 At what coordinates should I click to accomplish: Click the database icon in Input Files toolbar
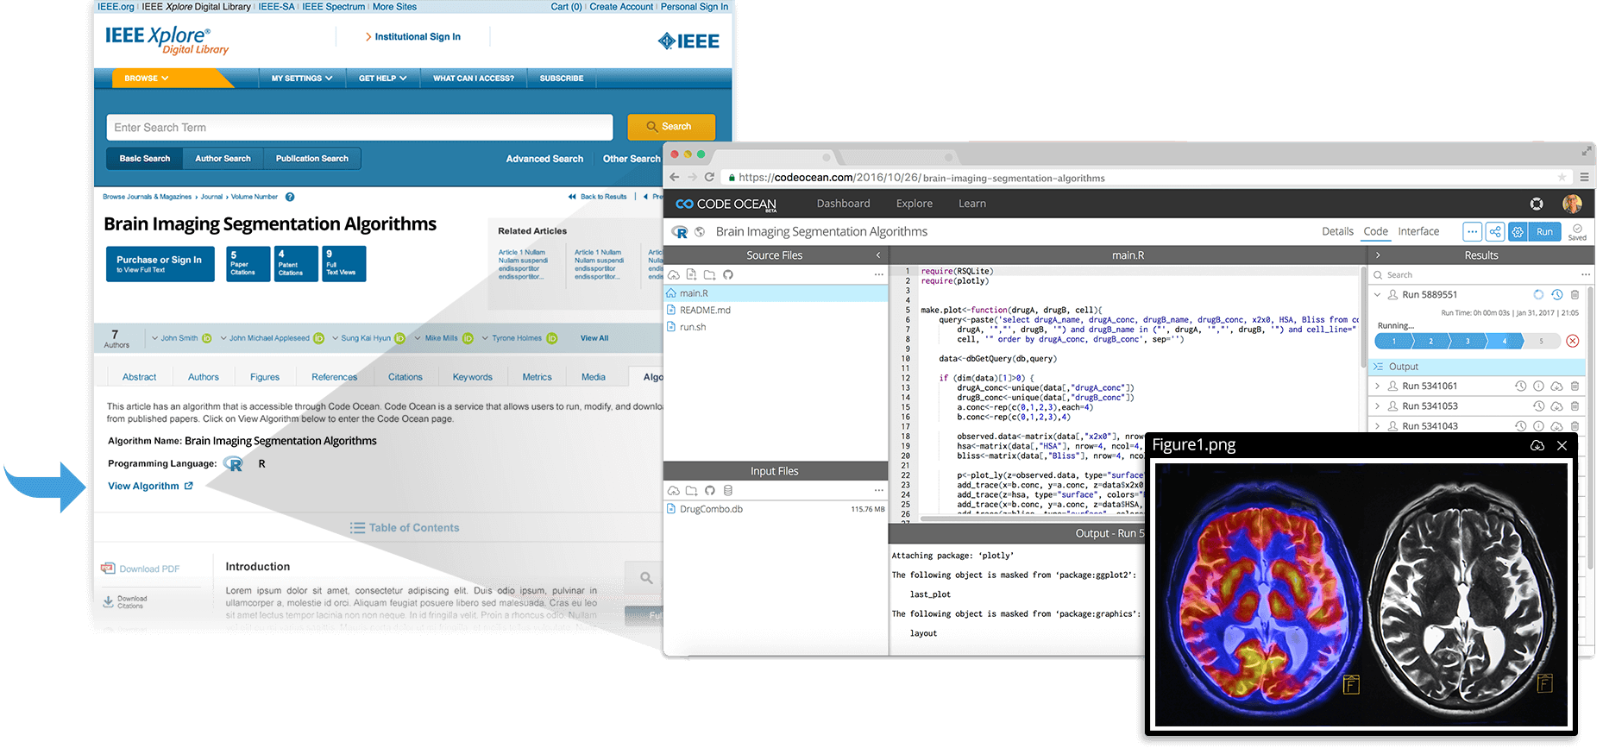(x=727, y=491)
